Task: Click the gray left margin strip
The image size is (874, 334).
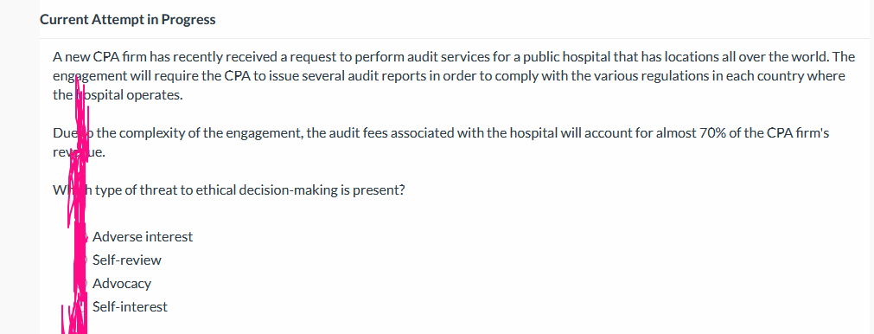Action: tap(20, 167)
